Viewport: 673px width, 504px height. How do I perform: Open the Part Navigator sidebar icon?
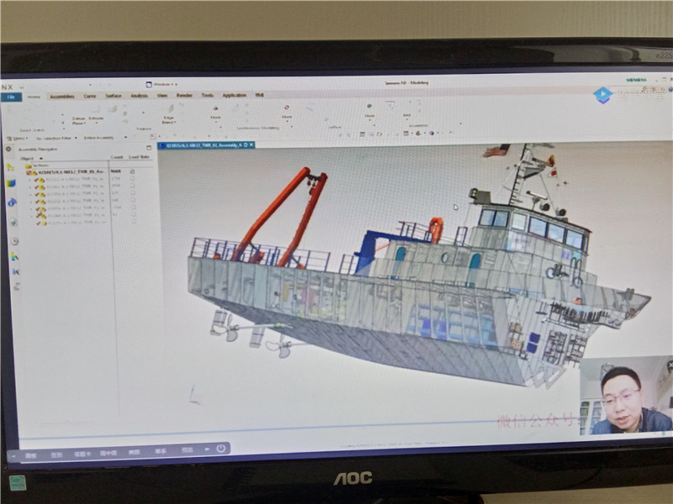coord(11,184)
